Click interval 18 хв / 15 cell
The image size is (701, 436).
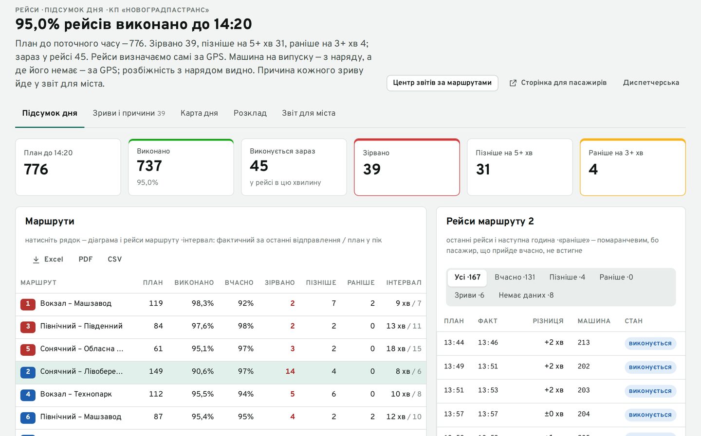(404, 349)
